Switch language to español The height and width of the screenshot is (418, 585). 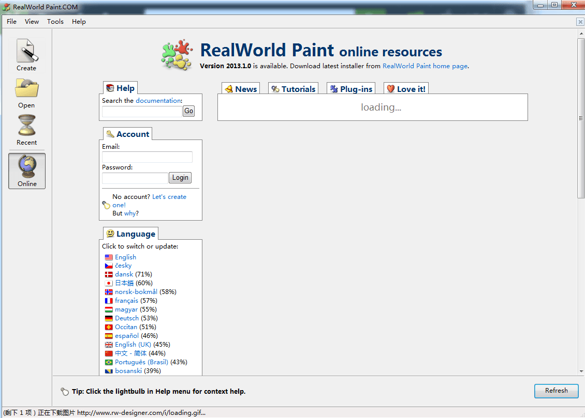(127, 336)
